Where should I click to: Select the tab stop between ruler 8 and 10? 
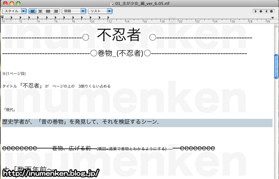82,18
